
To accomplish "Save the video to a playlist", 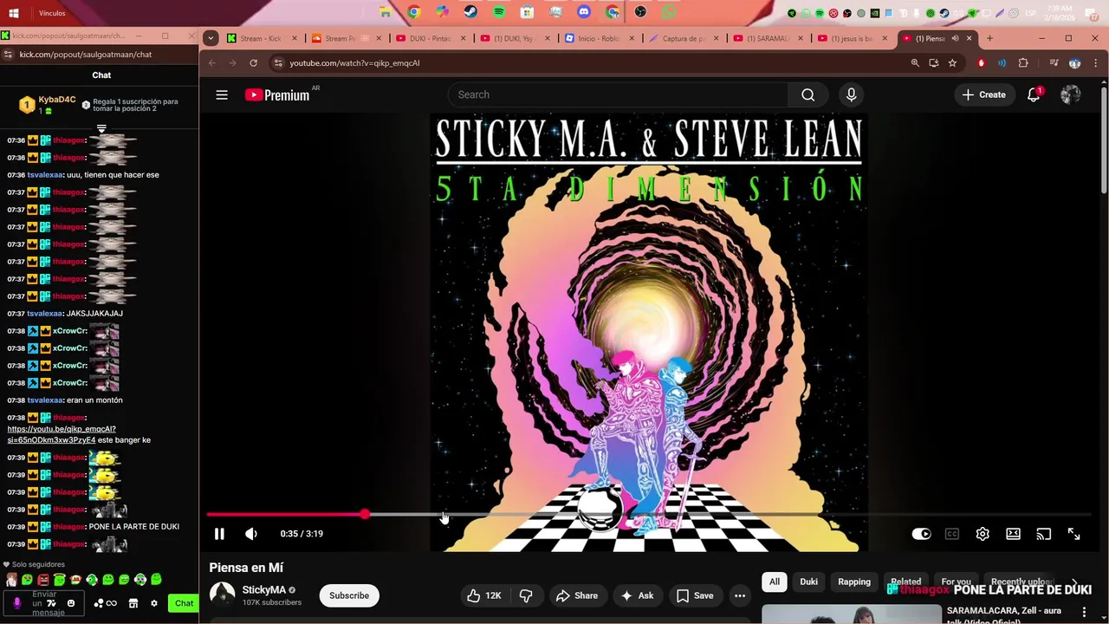I will tap(695, 595).
